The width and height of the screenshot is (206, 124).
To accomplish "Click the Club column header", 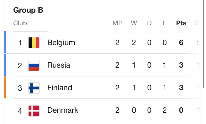I will click(20, 23).
